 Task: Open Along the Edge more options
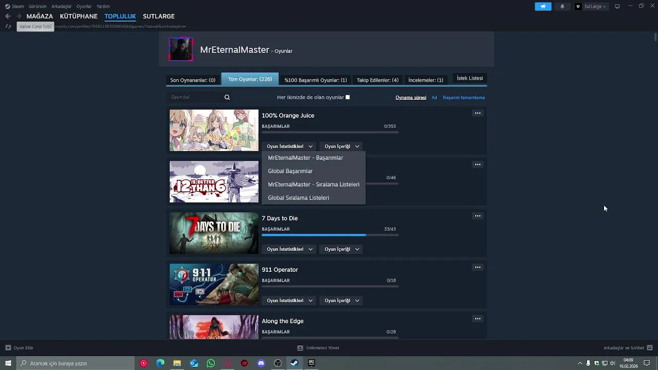point(478,319)
